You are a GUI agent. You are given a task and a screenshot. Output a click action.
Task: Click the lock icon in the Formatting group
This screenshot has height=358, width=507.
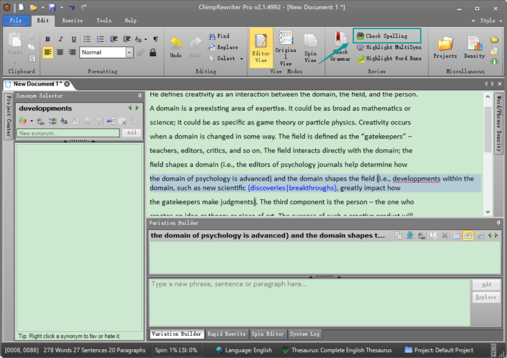pos(153,53)
